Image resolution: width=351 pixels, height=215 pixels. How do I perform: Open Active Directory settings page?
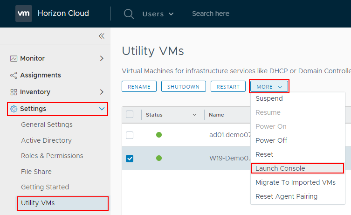tap(46, 140)
